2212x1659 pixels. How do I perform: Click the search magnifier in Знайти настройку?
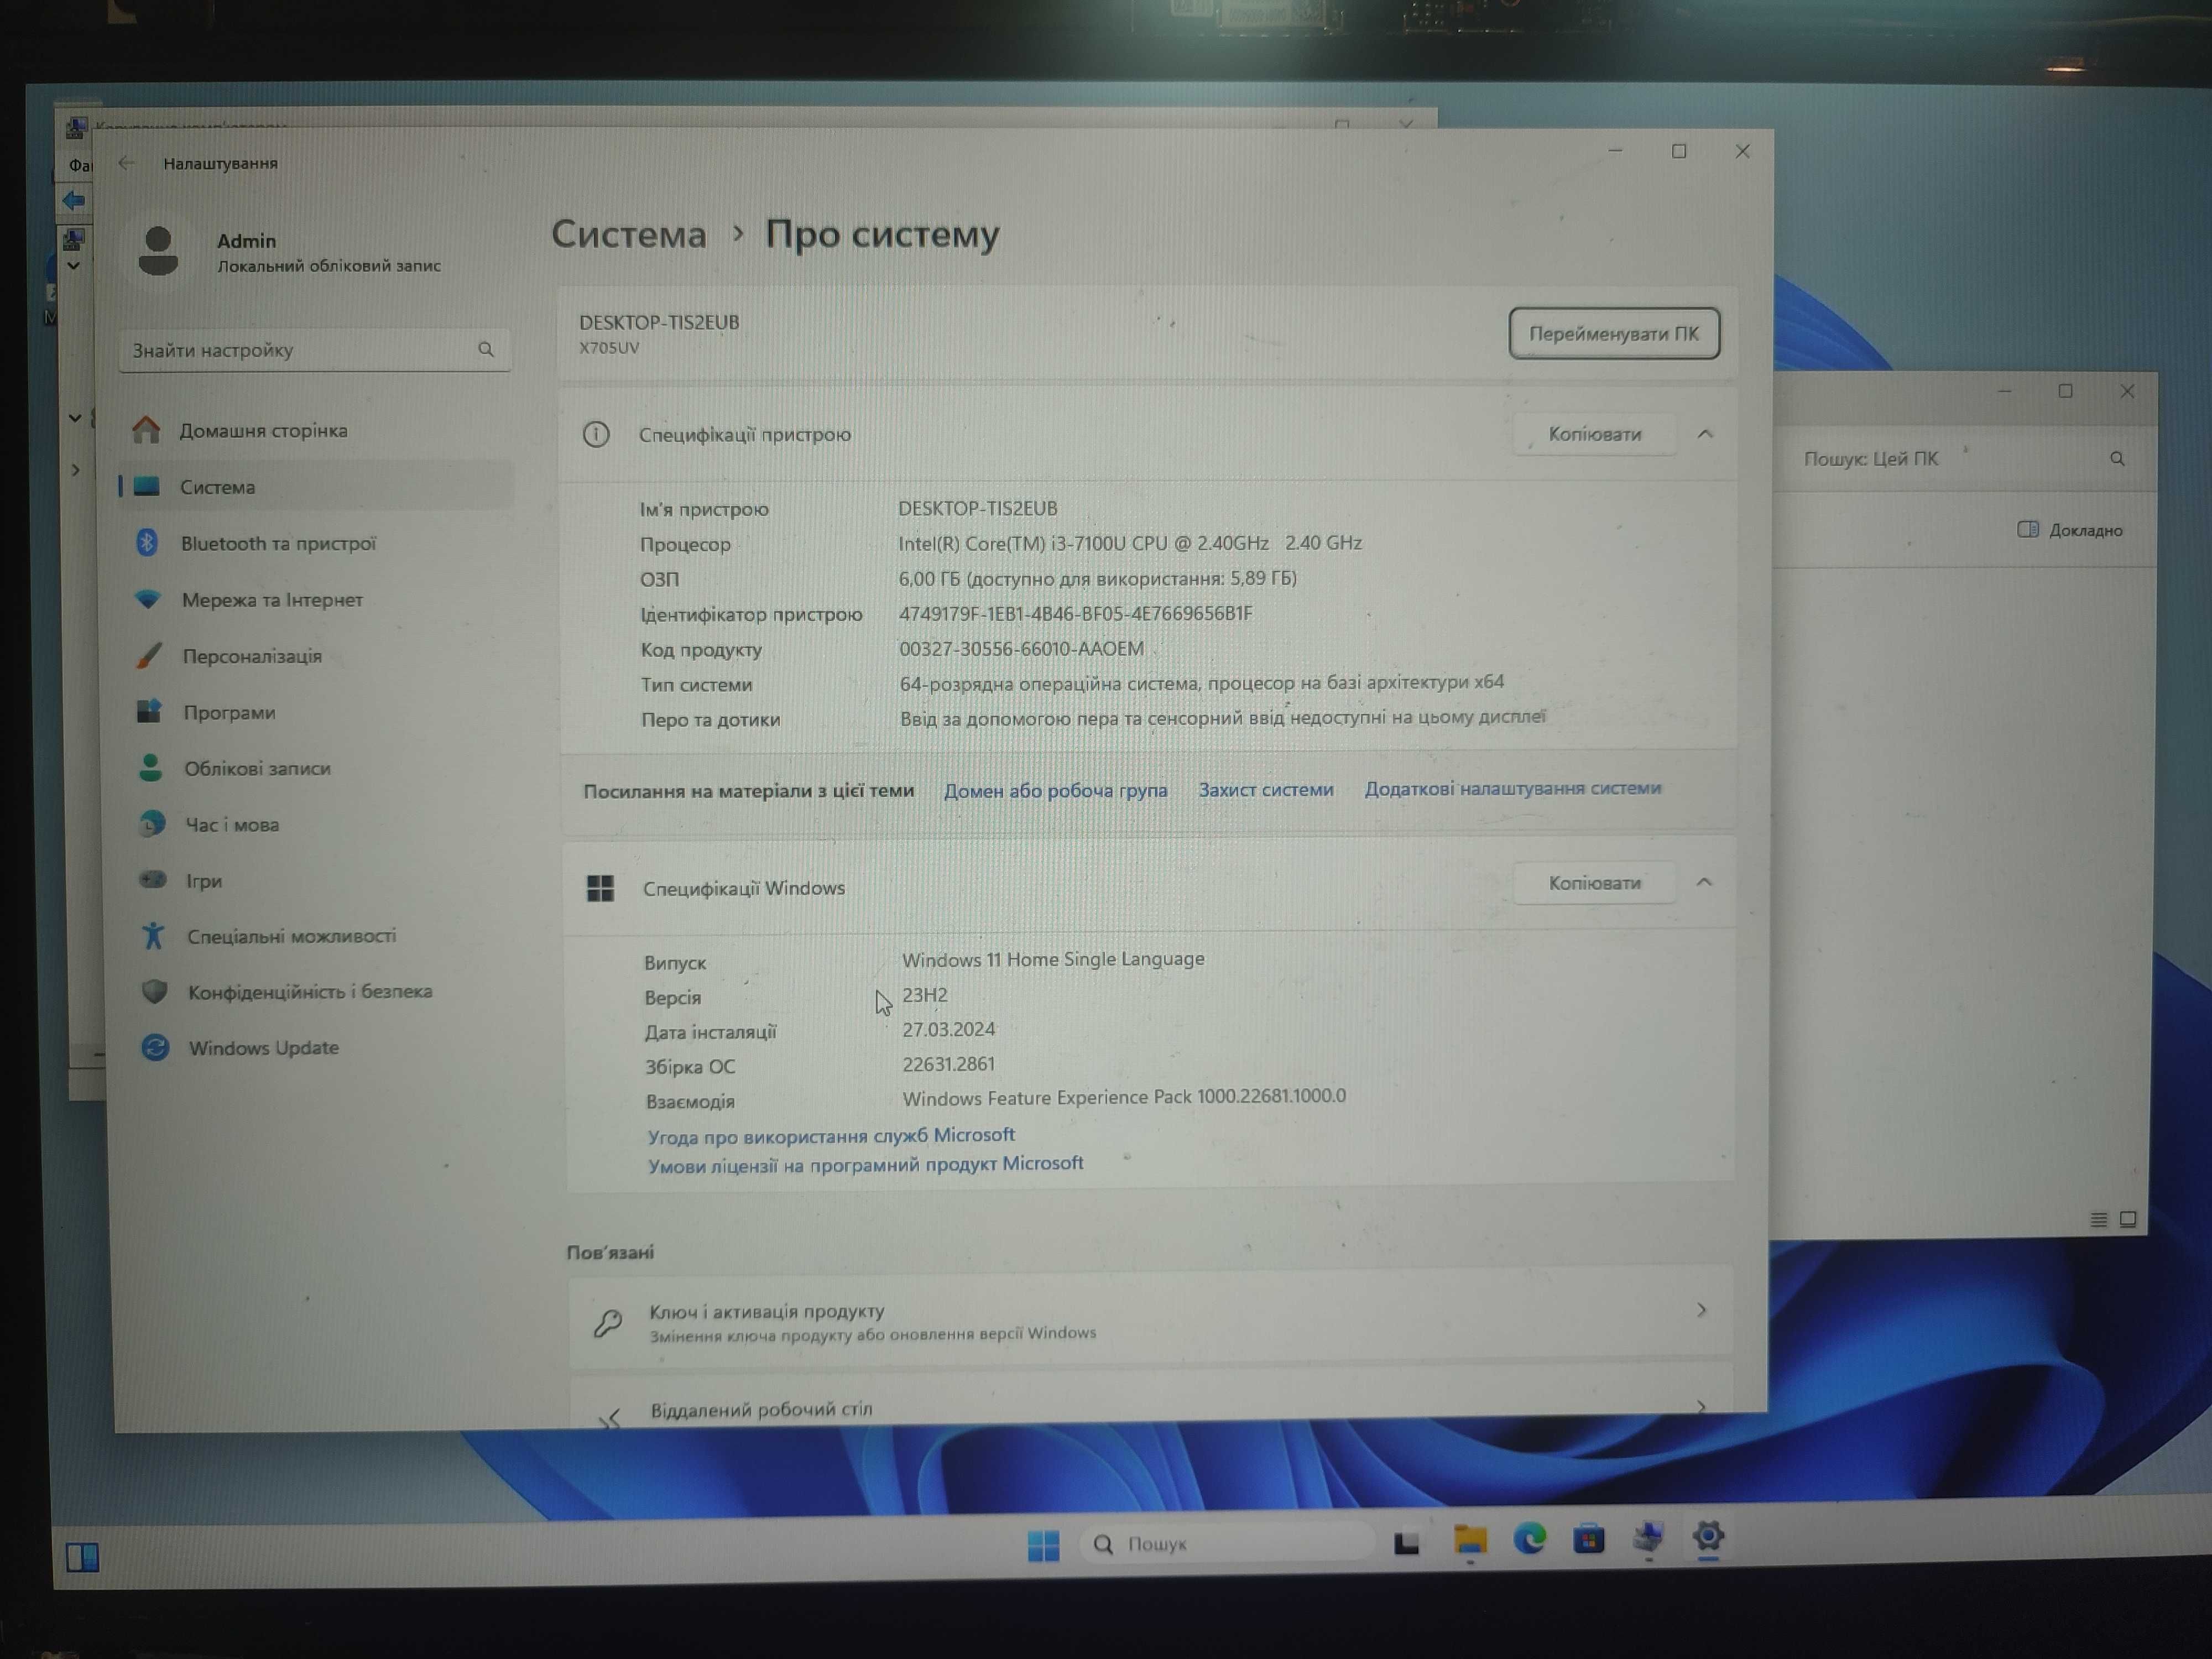[x=486, y=349]
